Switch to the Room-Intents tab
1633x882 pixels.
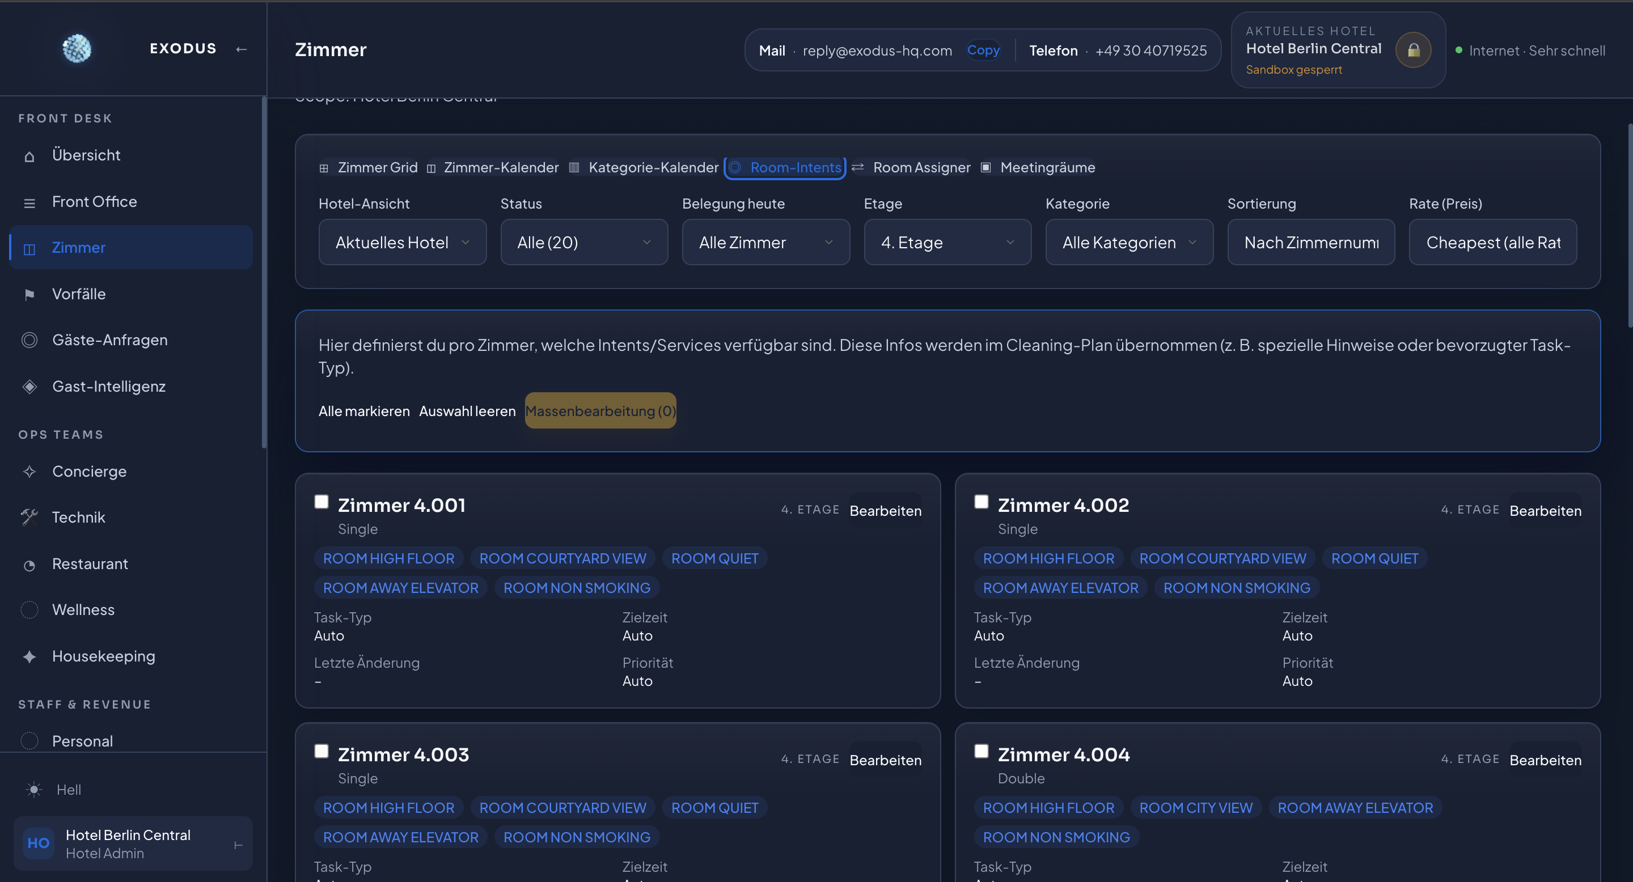pos(785,167)
